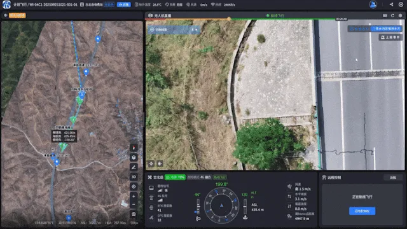Click the report event button on video
Image resolution: width=407 pixels, height=229 pixels.
(390, 38)
